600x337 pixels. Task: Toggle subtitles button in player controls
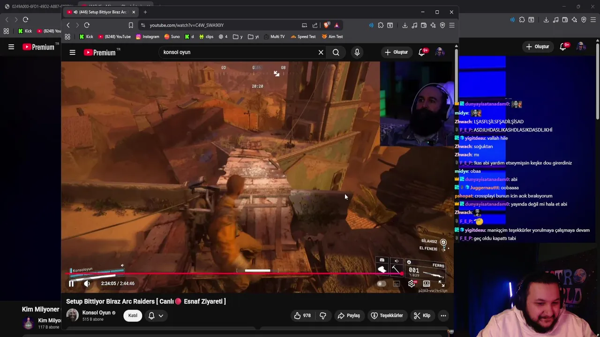[397, 284]
